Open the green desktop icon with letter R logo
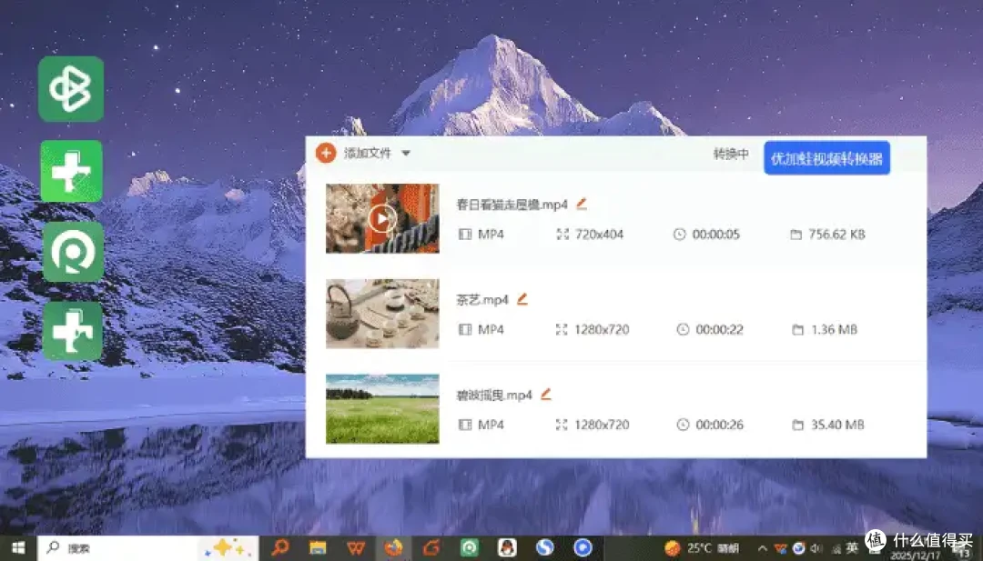 coord(74,252)
